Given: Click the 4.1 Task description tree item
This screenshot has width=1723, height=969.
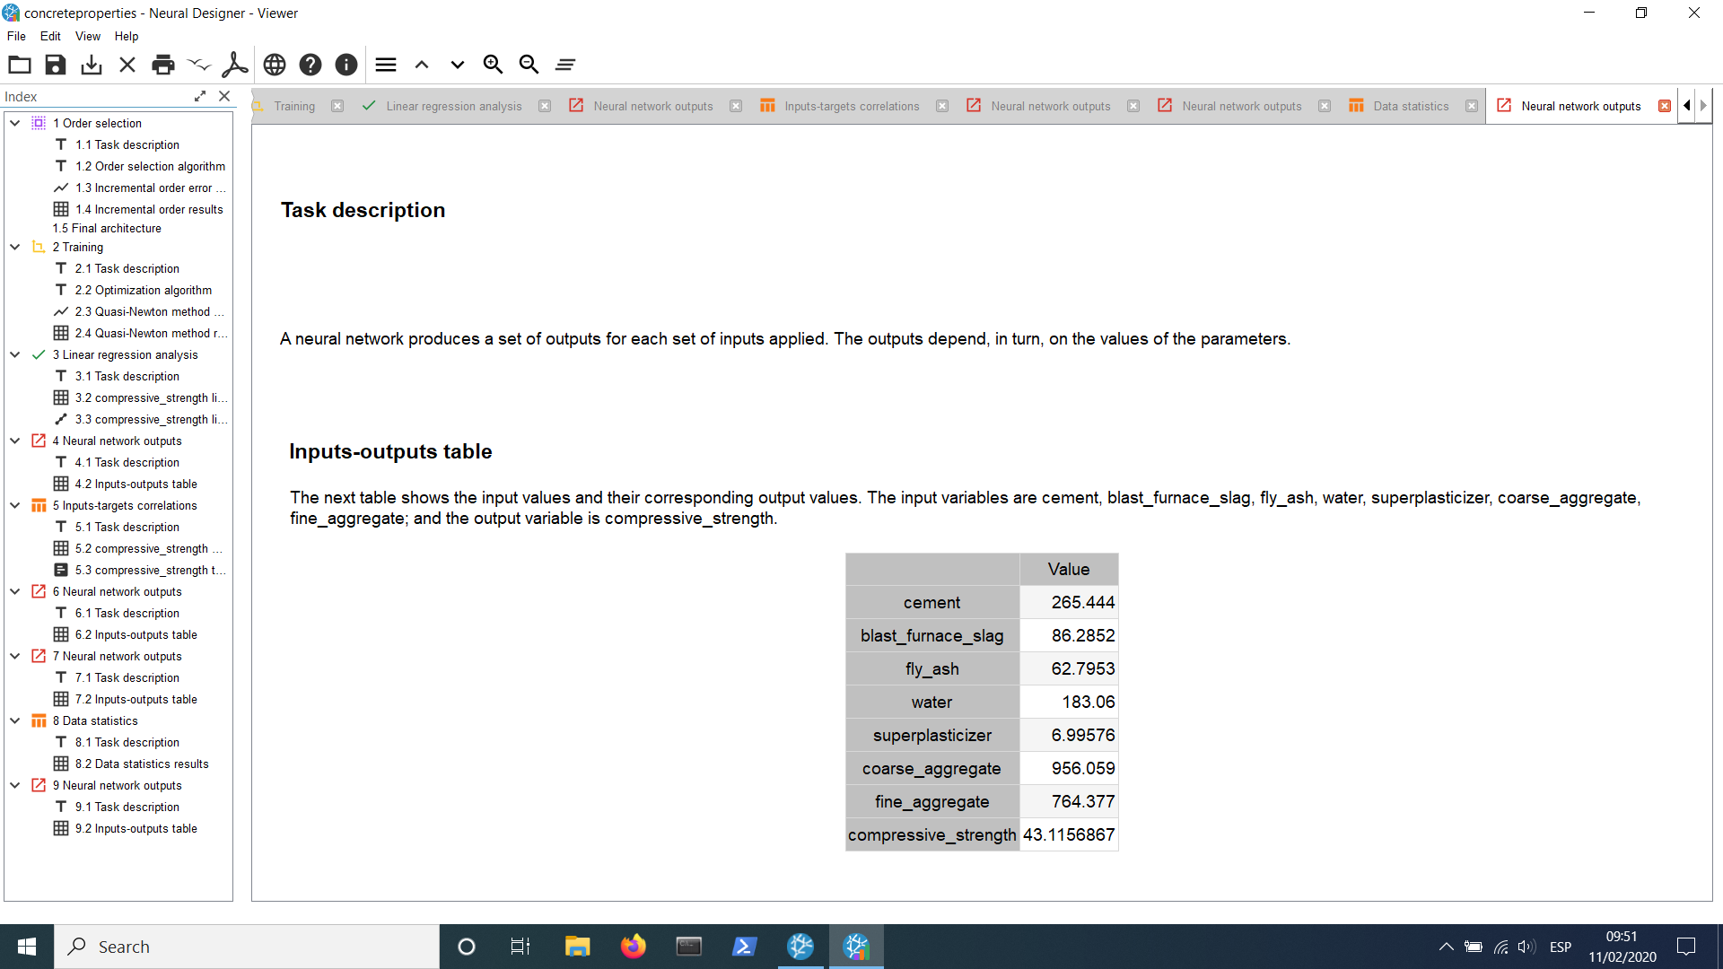Looking at the screenshot, I should coord(127,461).
